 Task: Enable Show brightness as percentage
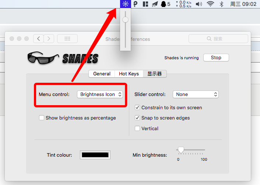point(42,118)
